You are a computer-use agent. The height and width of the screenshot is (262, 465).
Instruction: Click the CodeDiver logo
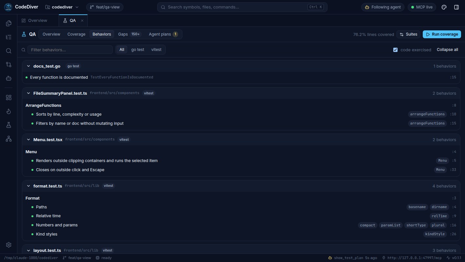point(8,7)
